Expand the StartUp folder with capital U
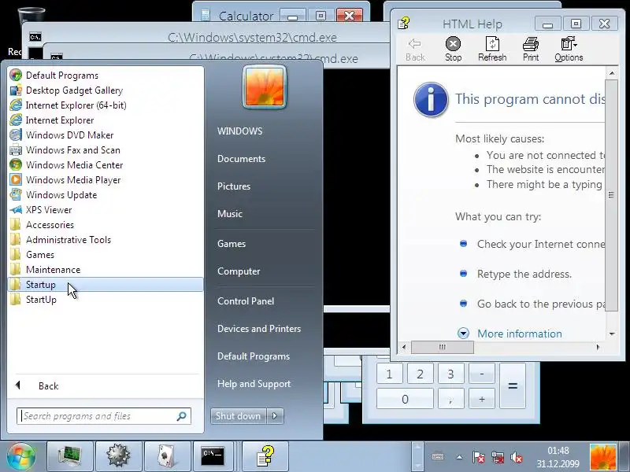 coord(106,300)
